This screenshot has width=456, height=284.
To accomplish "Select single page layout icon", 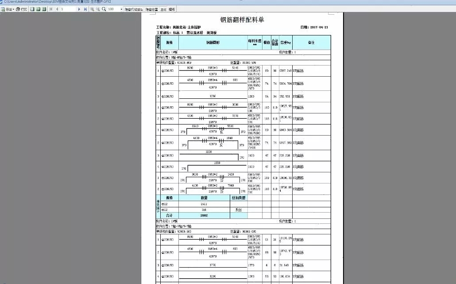I will pyautogui.click(x=32, y=9).
